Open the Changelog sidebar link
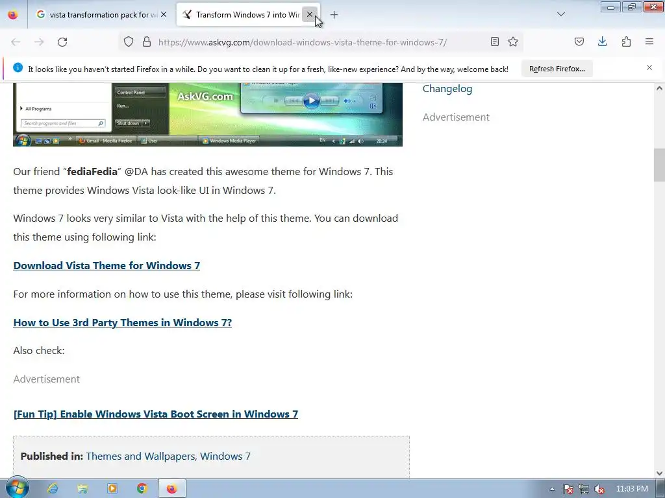The height and width of the screenshot is (498, 665). point(447,88)
